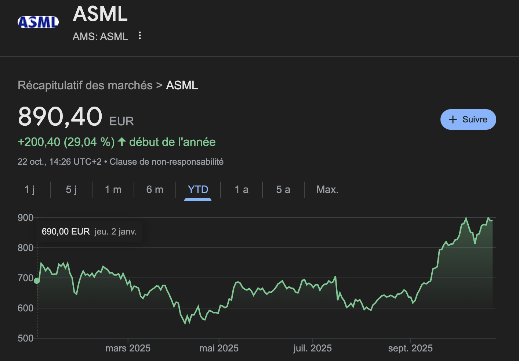Open the three-dot options menu beside AMS: ASML

pyautogui.click(x=139, y=36)
